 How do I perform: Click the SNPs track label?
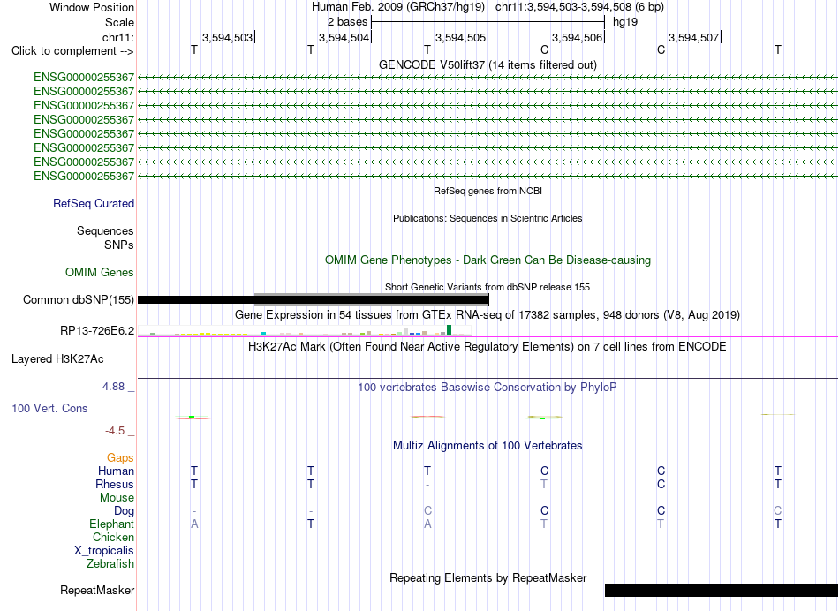pyautogui.click(x=119, y=245)
